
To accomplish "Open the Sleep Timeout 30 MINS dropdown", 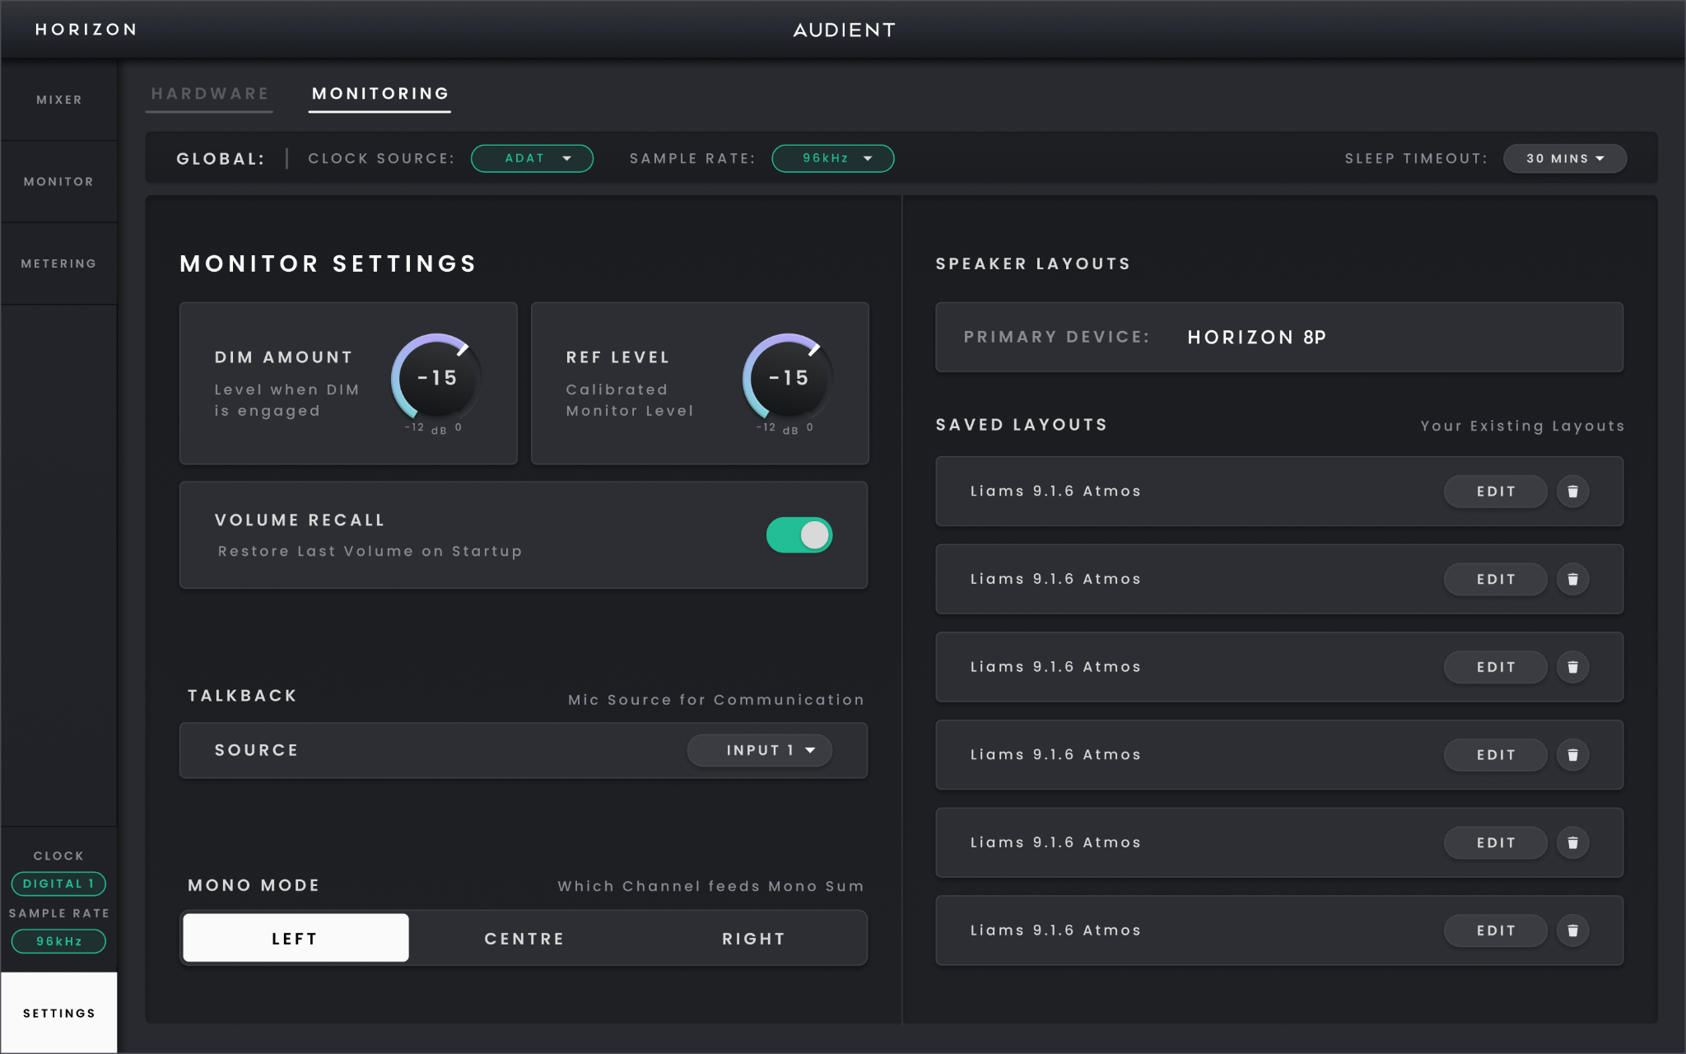I will (x=1564, y=158).
